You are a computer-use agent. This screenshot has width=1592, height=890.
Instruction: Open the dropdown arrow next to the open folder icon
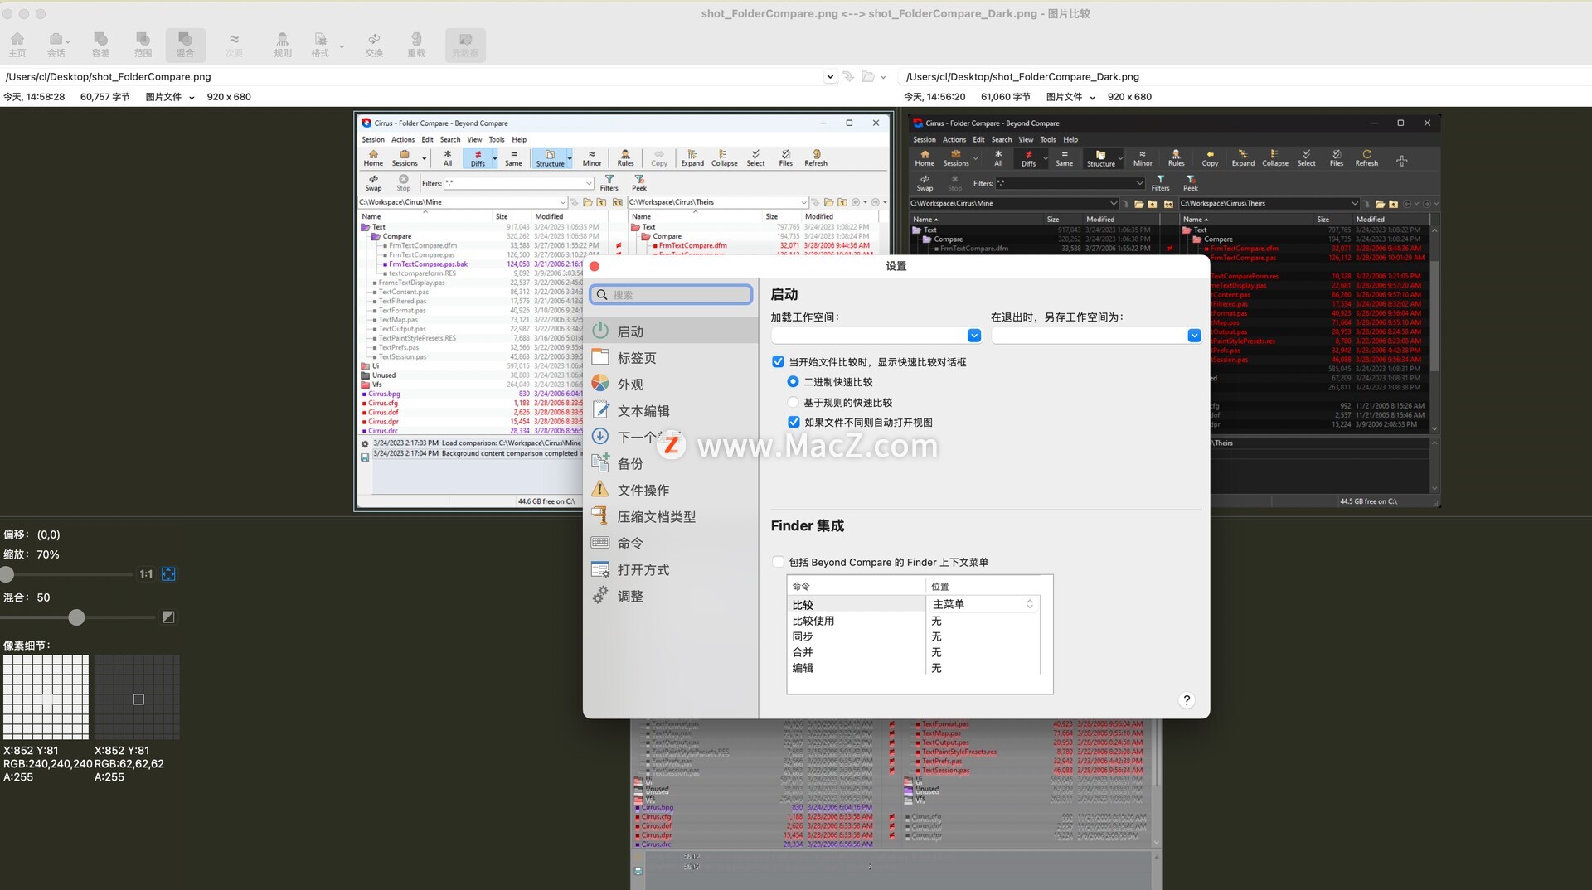click(x=883, y=77)
